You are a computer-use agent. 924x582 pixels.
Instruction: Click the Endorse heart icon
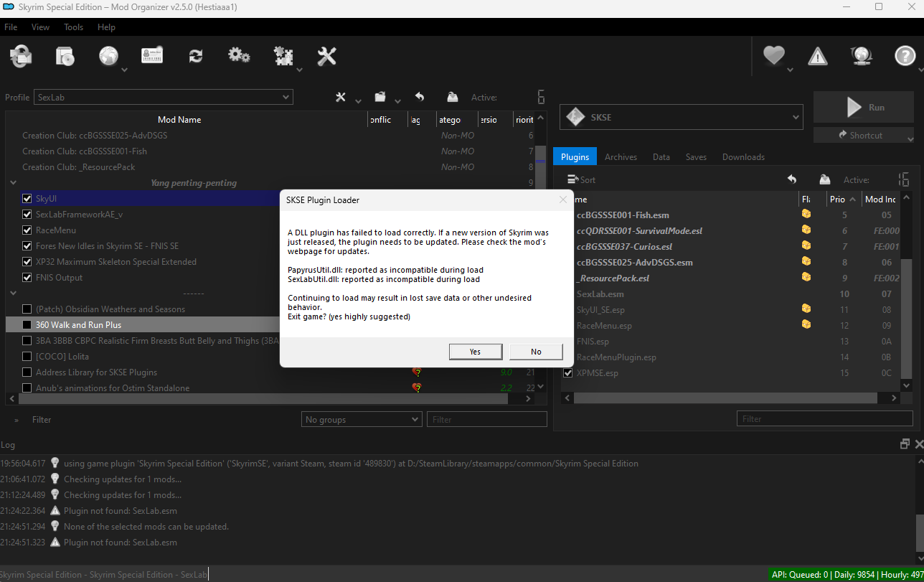(773, 55)
